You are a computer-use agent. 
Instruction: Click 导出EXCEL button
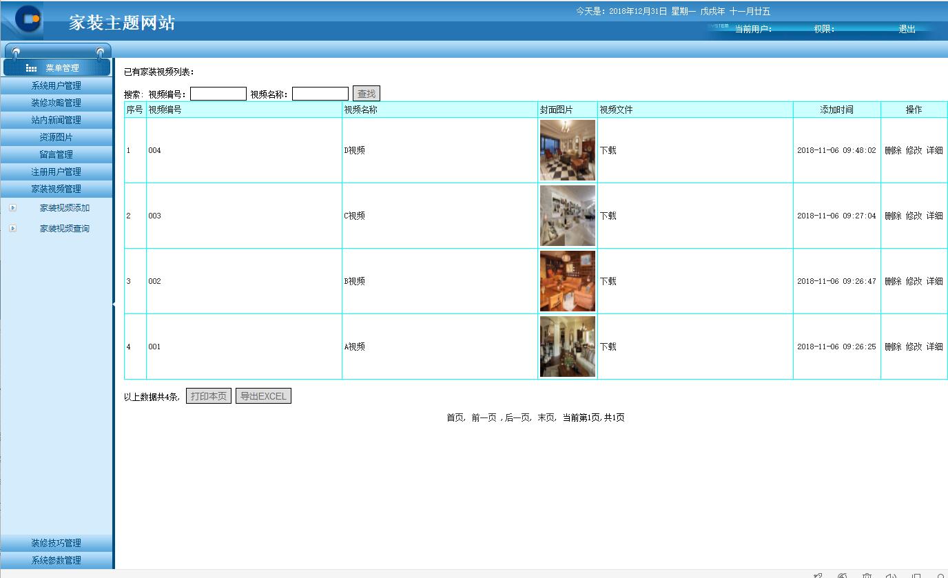pos(263,396)
